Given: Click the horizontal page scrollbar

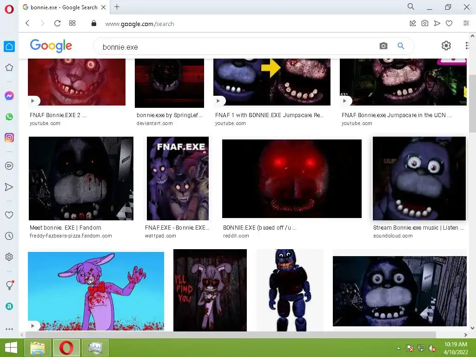Looking at the screenshot, I should [231, 335].
